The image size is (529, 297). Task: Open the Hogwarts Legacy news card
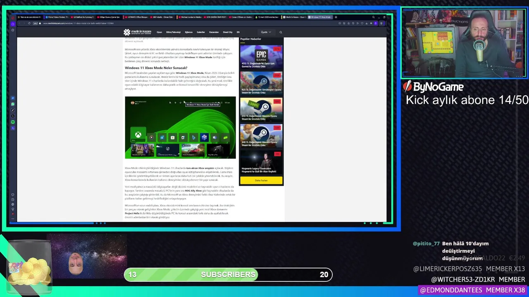click(x=261, y=162)
